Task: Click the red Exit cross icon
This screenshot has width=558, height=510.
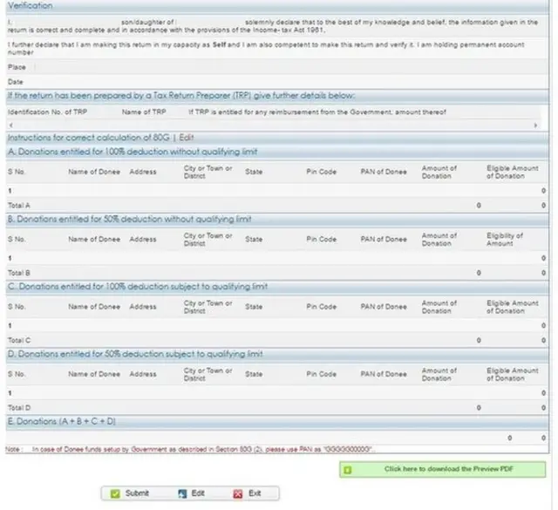Action: coord(238,493)
